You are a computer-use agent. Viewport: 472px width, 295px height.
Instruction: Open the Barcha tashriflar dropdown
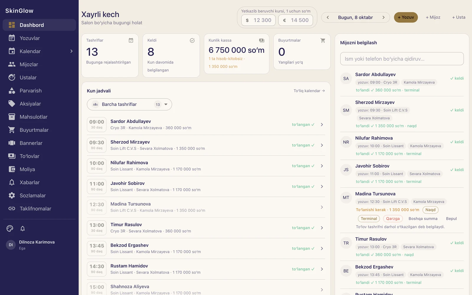coord(130,104)
